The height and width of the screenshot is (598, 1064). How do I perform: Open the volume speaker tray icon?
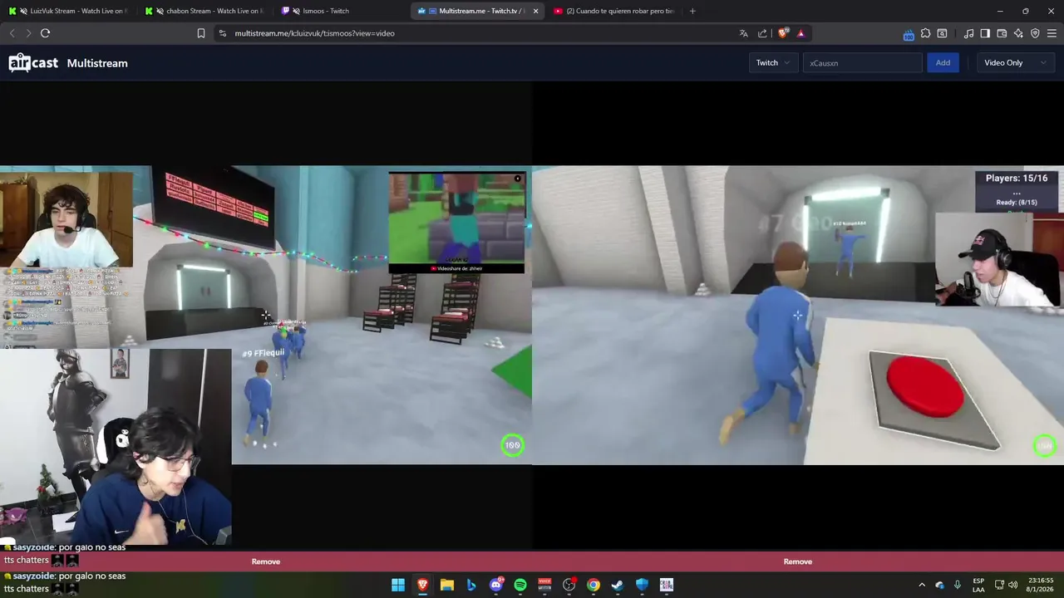tap(1012, 585)
